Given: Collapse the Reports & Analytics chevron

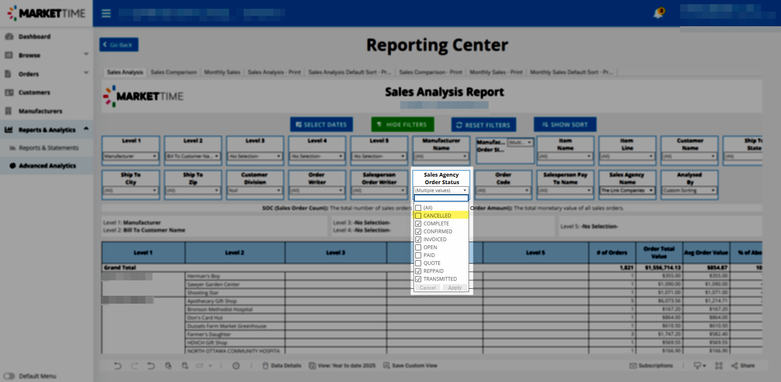Looking at the screenshot, I should [x=86, y=128].
